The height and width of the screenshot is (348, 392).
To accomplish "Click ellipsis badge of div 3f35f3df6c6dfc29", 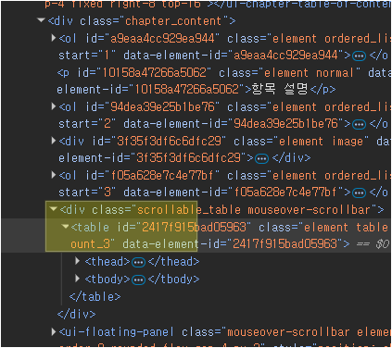I will click(262, 159).
